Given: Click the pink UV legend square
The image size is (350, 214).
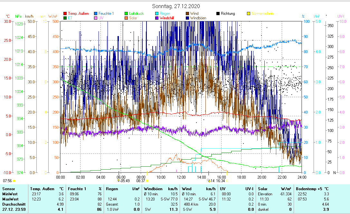Looking at the screenshot, I should click(x=96, y=18).
